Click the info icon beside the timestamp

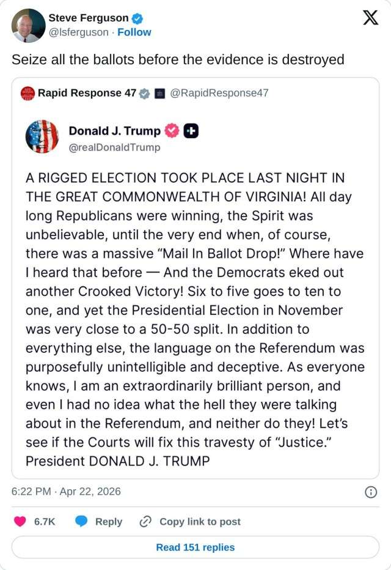[x=370, y=492]
